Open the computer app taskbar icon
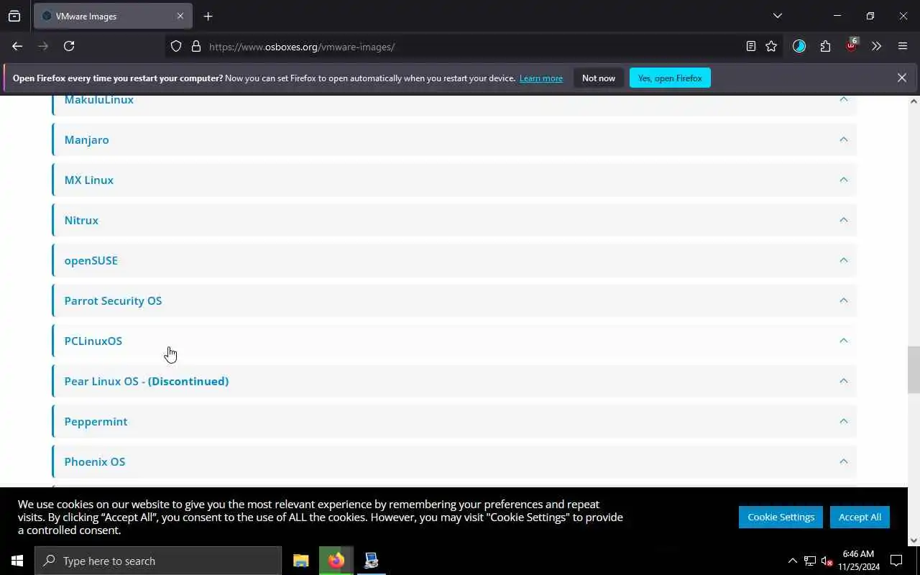This screenshot has height=575, width=920. (371, 561)
